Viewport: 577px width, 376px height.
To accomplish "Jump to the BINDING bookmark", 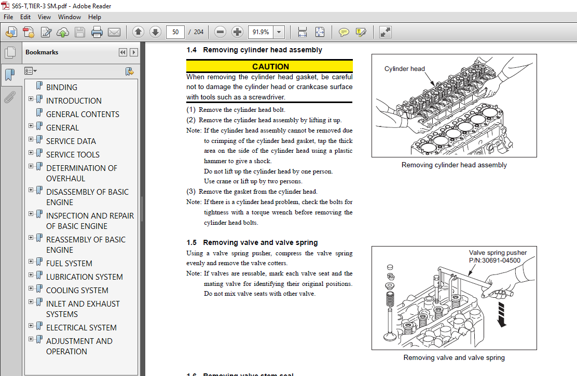I will click(61, 88).
